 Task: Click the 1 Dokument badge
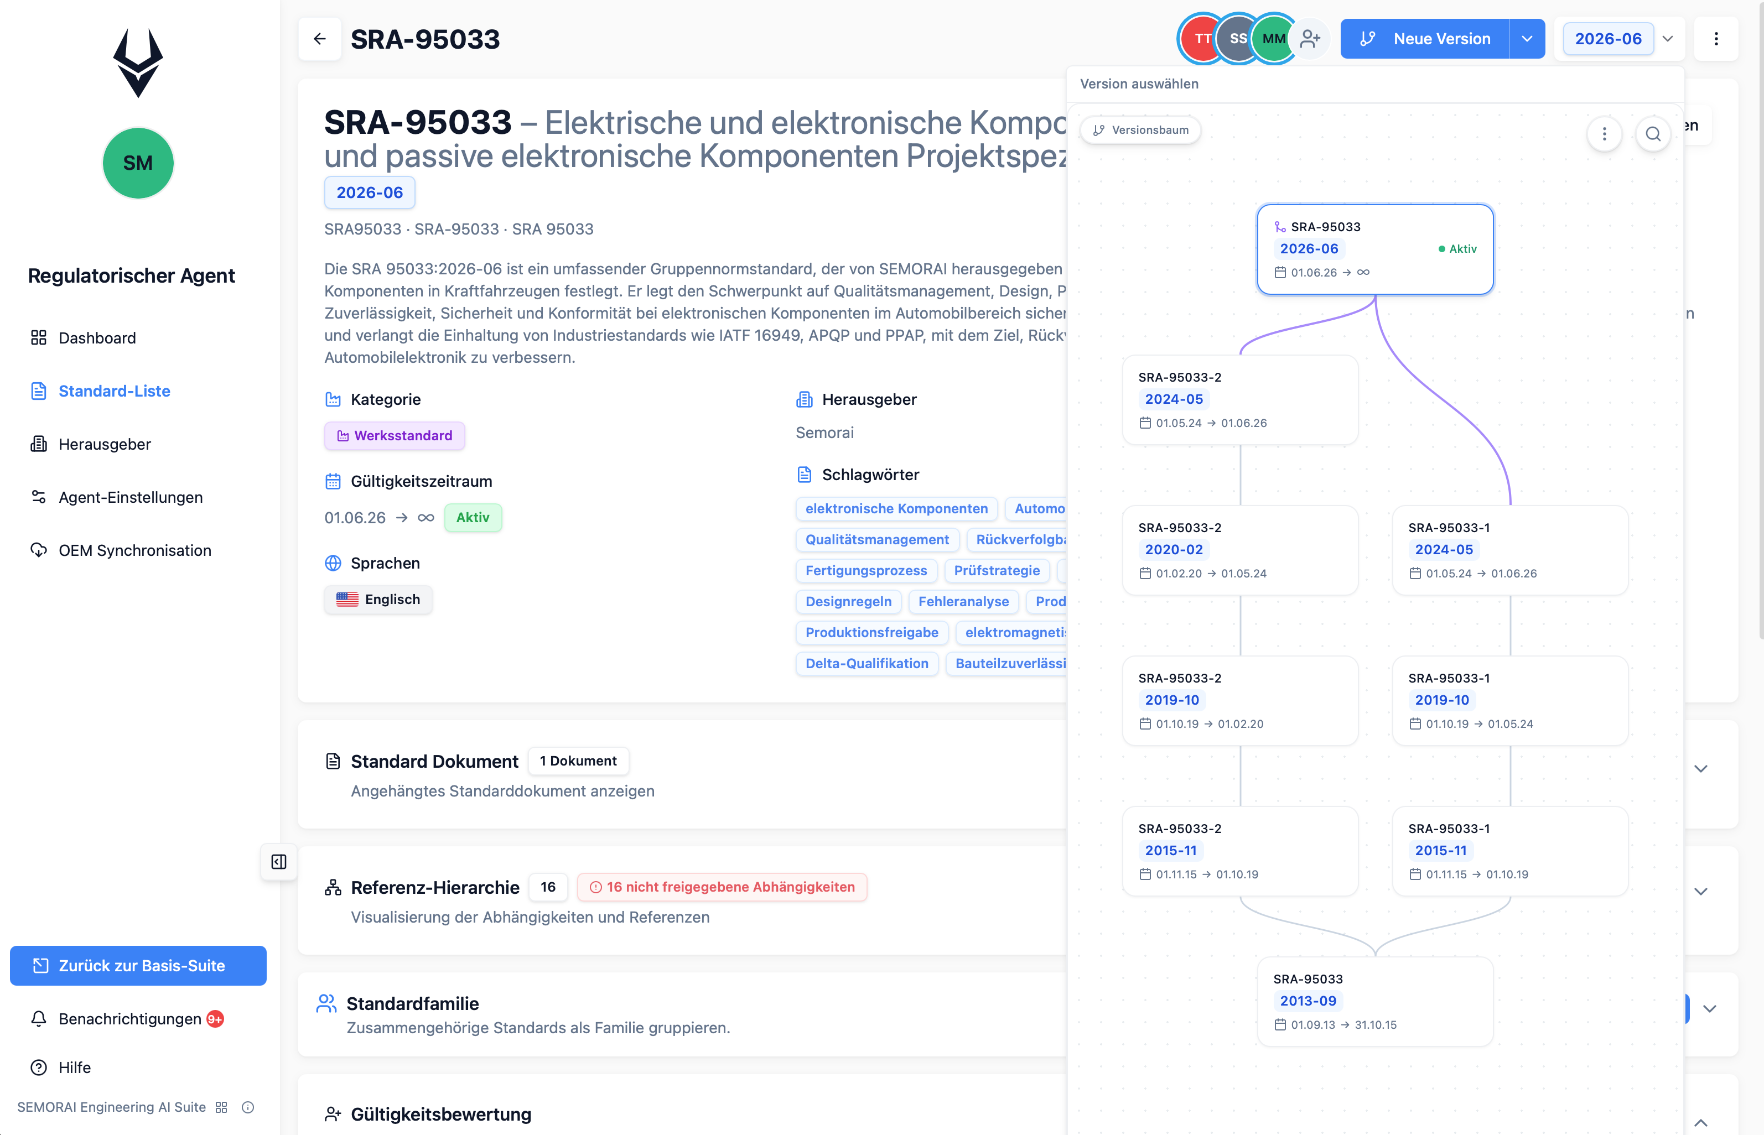pos(579,761)
